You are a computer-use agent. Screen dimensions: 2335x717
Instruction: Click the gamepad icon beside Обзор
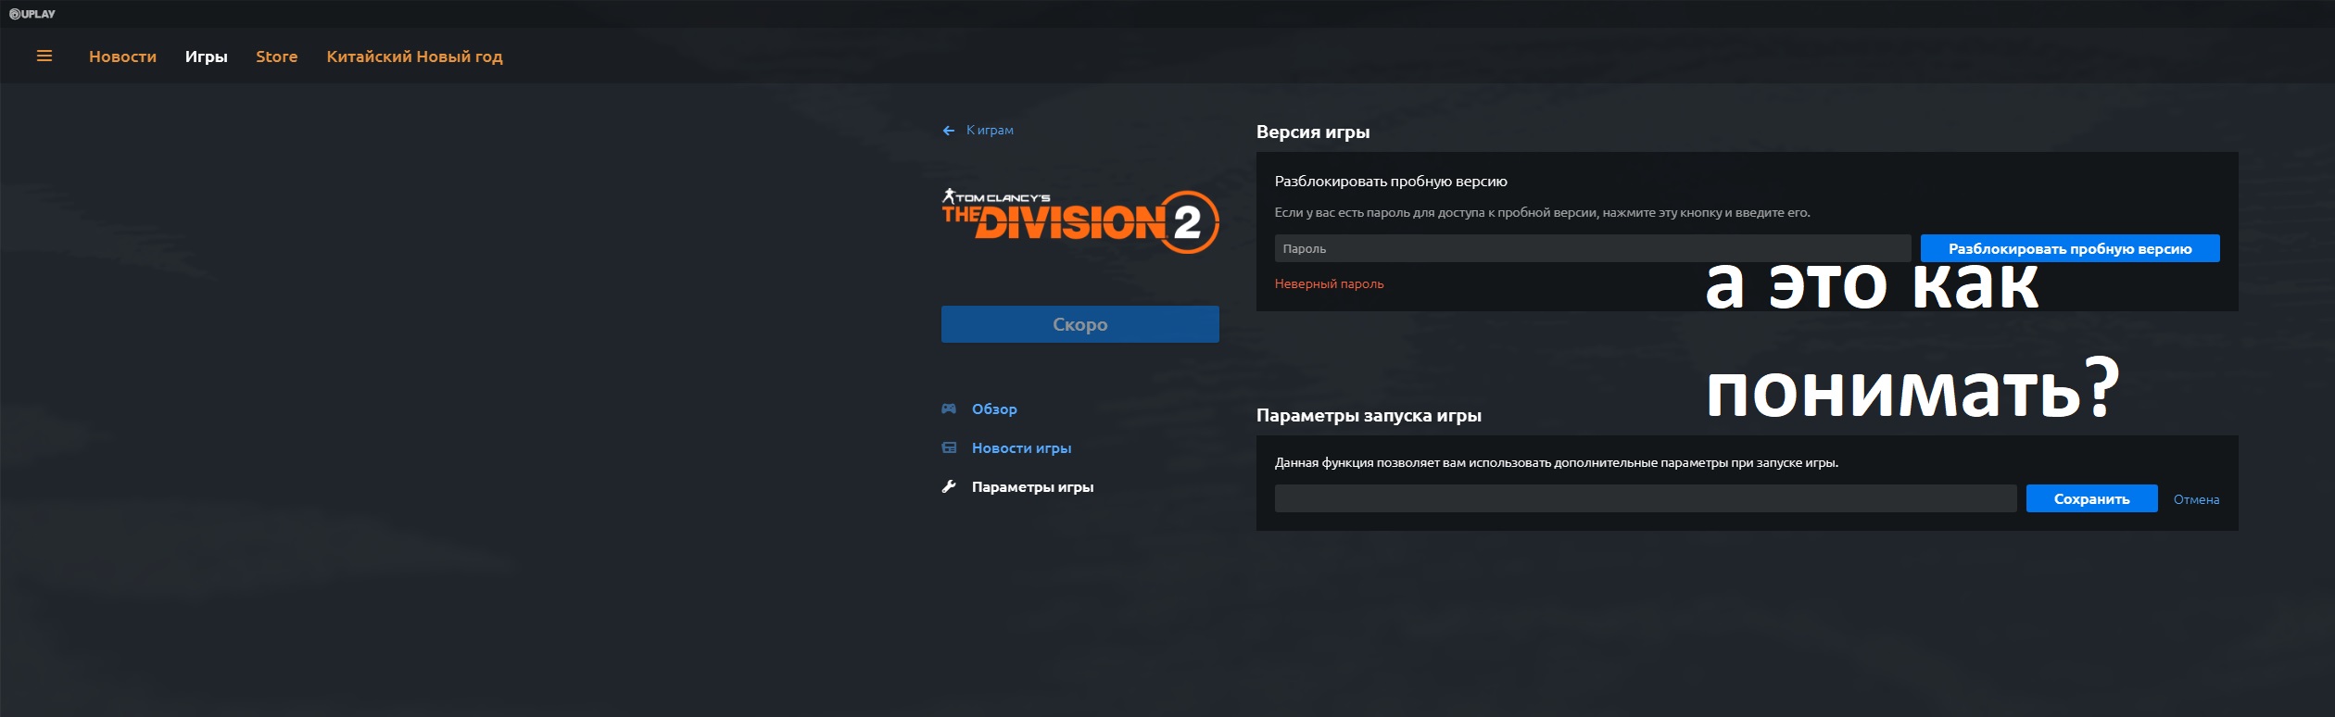point(949,409)
